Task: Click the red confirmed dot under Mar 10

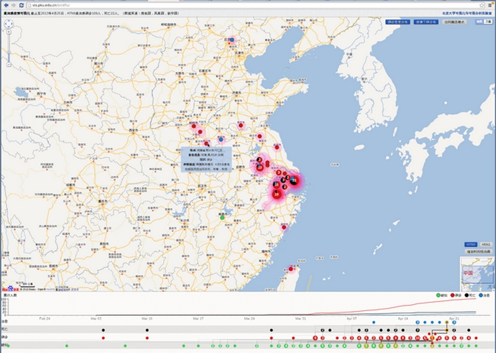Action: [147, 338]
